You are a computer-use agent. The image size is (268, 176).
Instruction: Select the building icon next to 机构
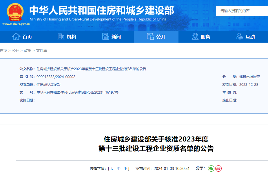tap(61, 36)
